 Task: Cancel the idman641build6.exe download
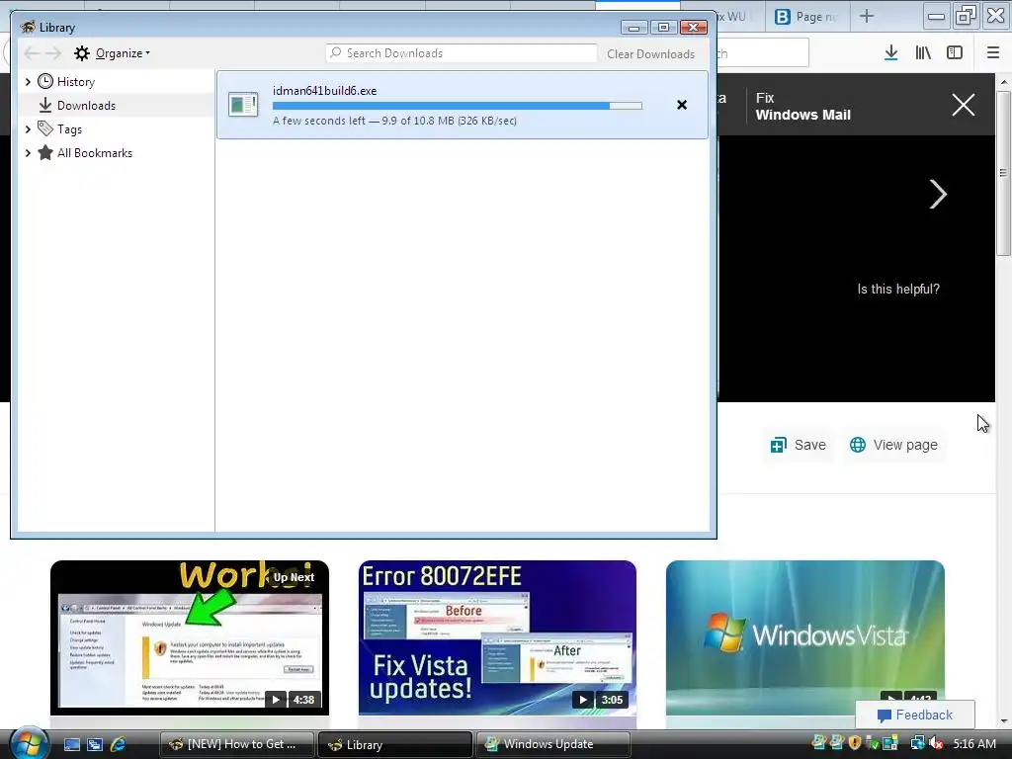[x=682, y=105]
